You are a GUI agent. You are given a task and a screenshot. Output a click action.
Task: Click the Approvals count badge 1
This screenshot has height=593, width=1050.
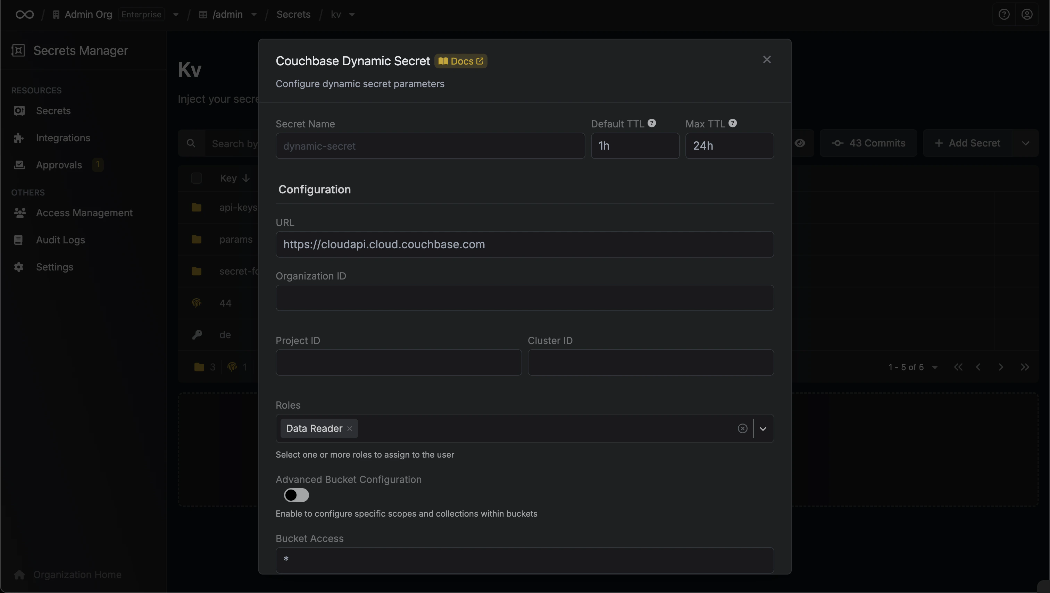pyautogui.click(x=98, y=165)
